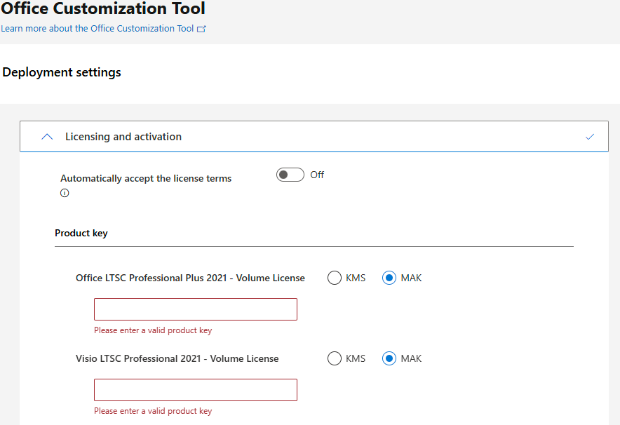This screenshot has height=425, width=620.
Task: Click the error message below Office key field
Action: tap(153, 330)
